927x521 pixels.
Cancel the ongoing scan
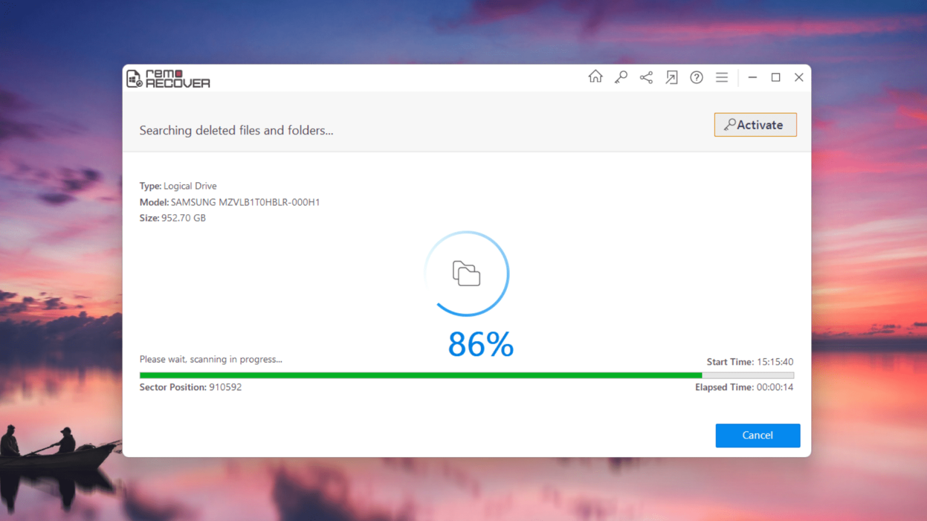(x=757, y=435)
